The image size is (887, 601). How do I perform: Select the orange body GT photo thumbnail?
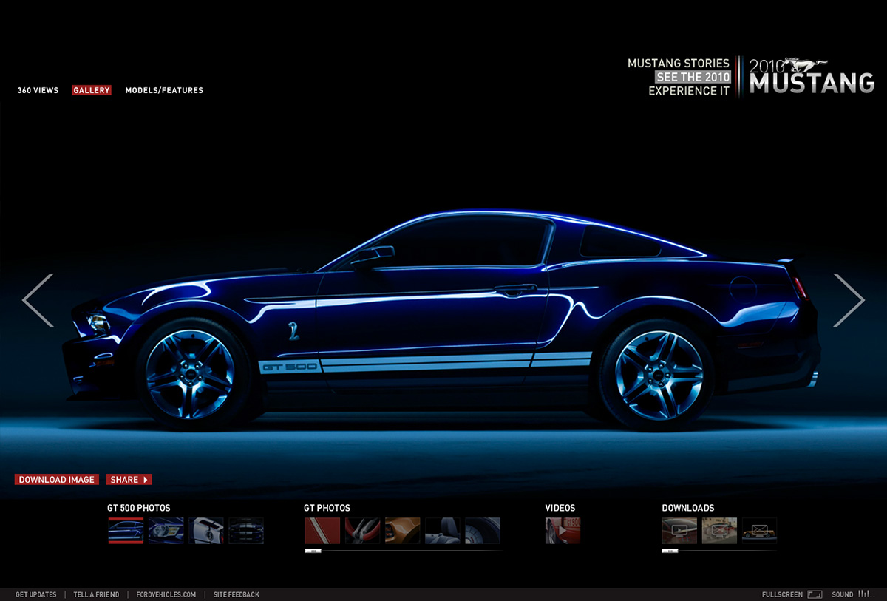(x=402, y=530)
